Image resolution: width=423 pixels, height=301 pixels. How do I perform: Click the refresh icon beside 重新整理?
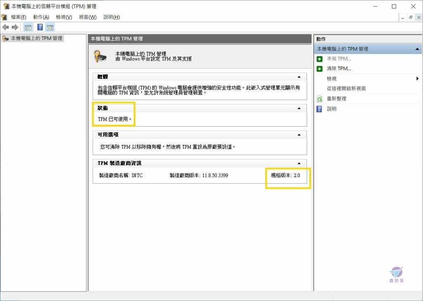tap(320, 99)
